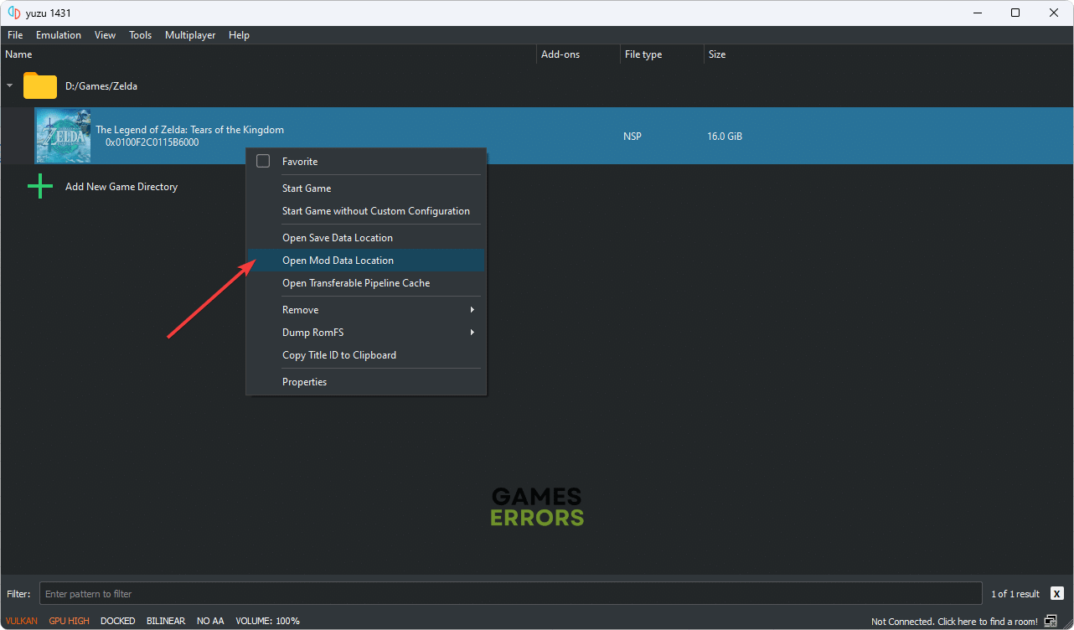Check the Favorite checkbox
Viewport: 1074px width, 630px height.
(x=263, y=161)
